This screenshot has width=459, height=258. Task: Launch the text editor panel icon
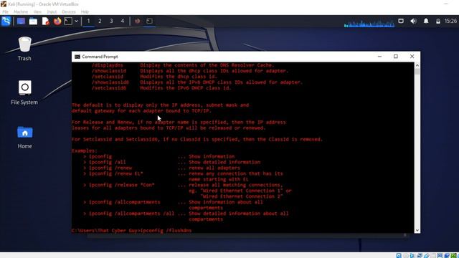(x=45, y=21)
